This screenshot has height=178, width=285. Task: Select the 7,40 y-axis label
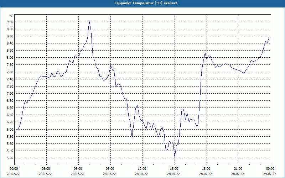11,79
